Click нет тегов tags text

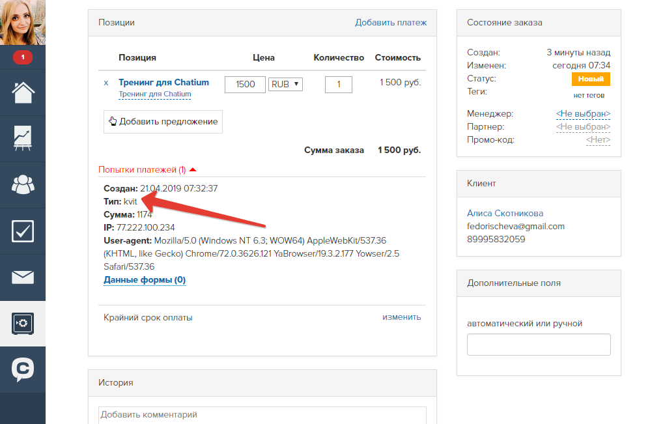[x=589, y=95]
